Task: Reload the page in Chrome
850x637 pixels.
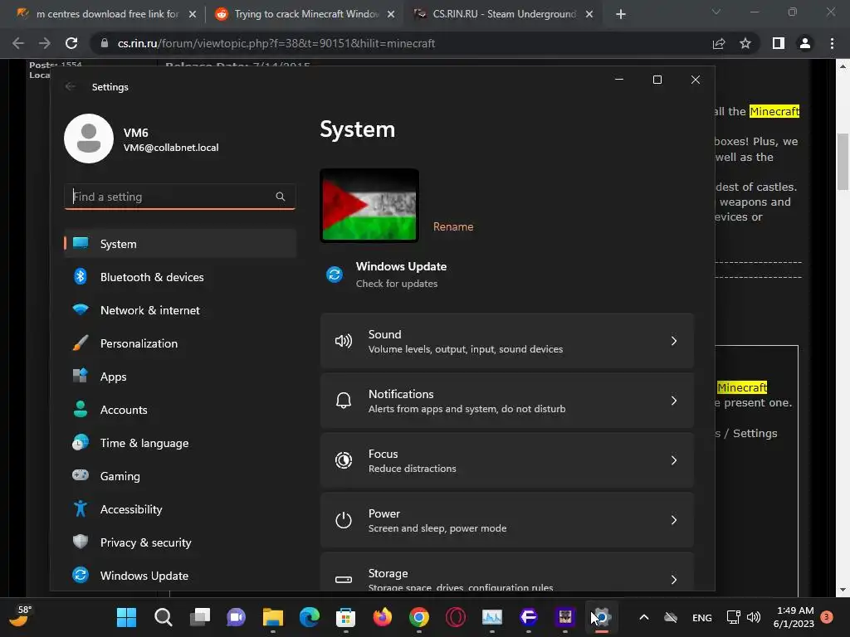Action: pyautogui.click(x=71, y=43)
